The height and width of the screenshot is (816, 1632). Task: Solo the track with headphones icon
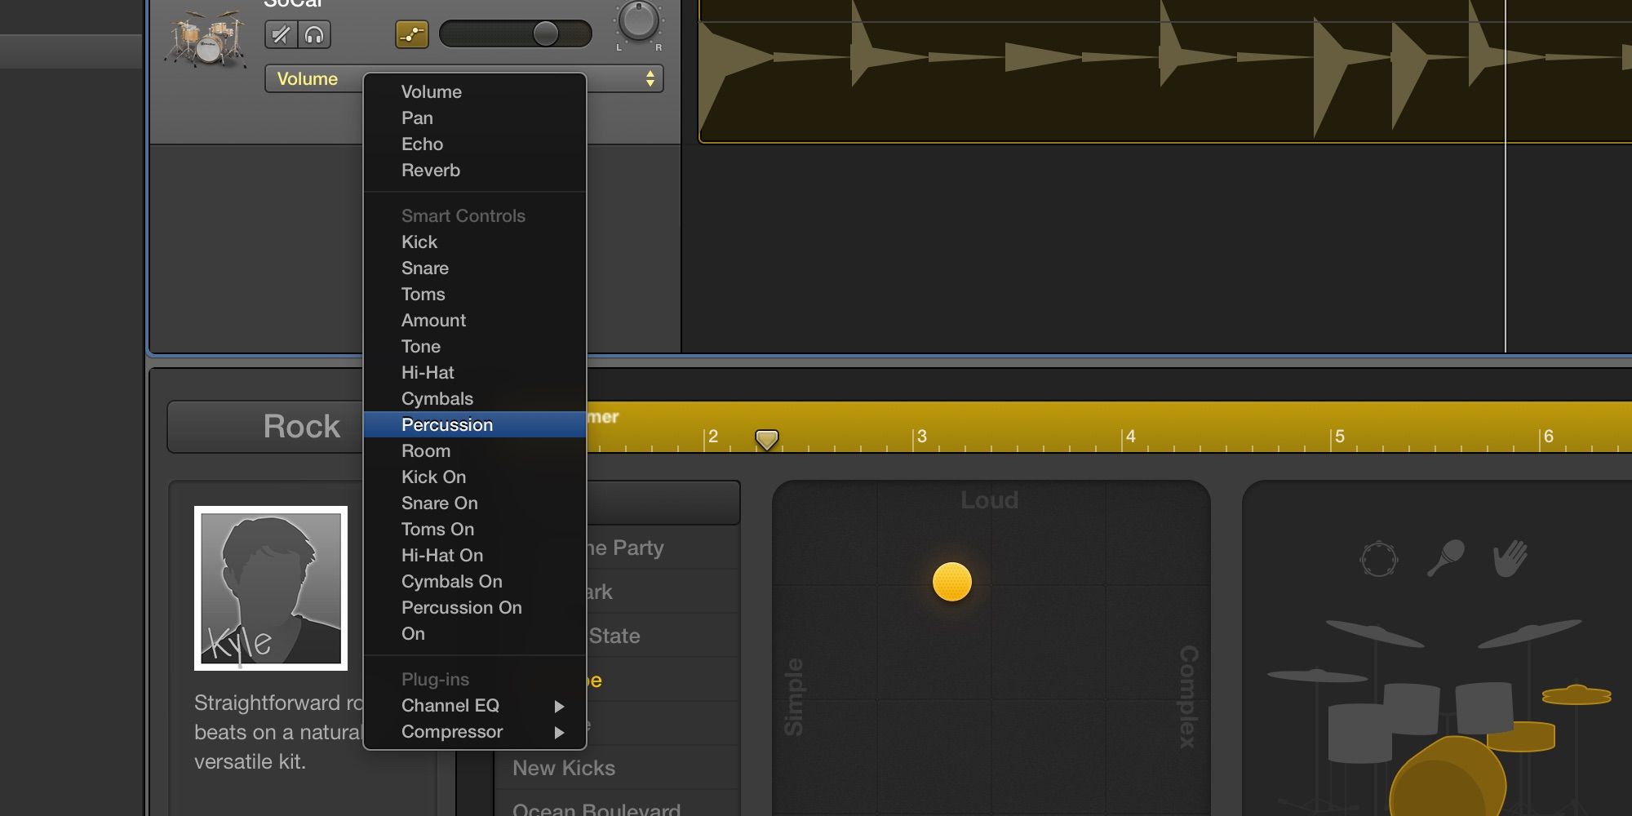(314, 34)
